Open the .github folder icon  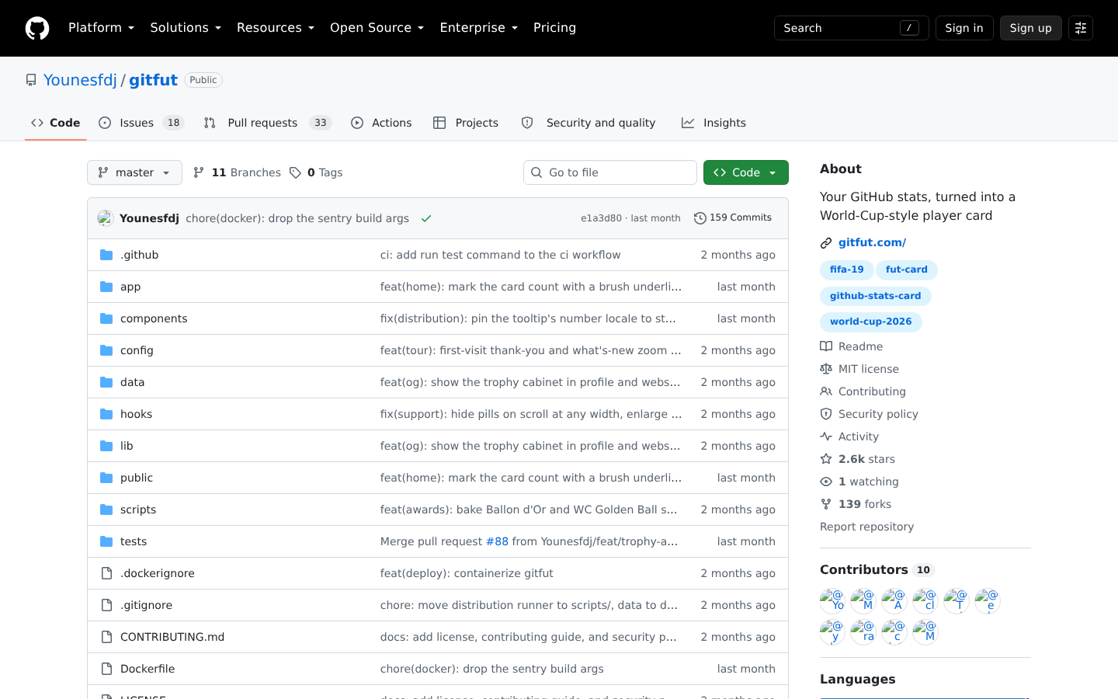coord(106,255)
